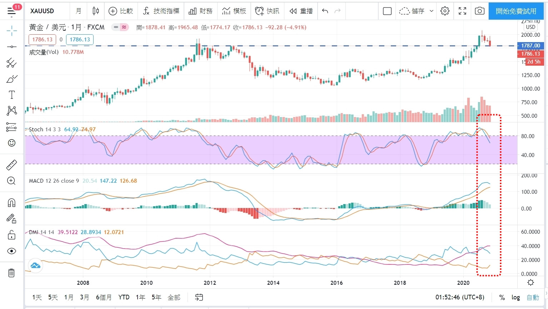Open chart settings gear in top toolbar
The height and width of the screenshot is (309, 548).
click(x=445, y=11)
